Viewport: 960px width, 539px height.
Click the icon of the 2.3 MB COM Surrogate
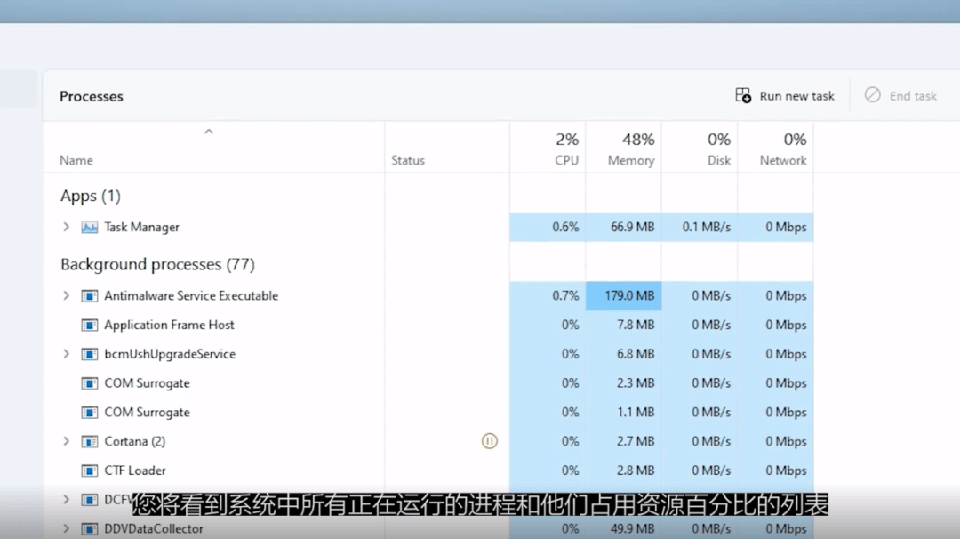(x=90, y=383)
